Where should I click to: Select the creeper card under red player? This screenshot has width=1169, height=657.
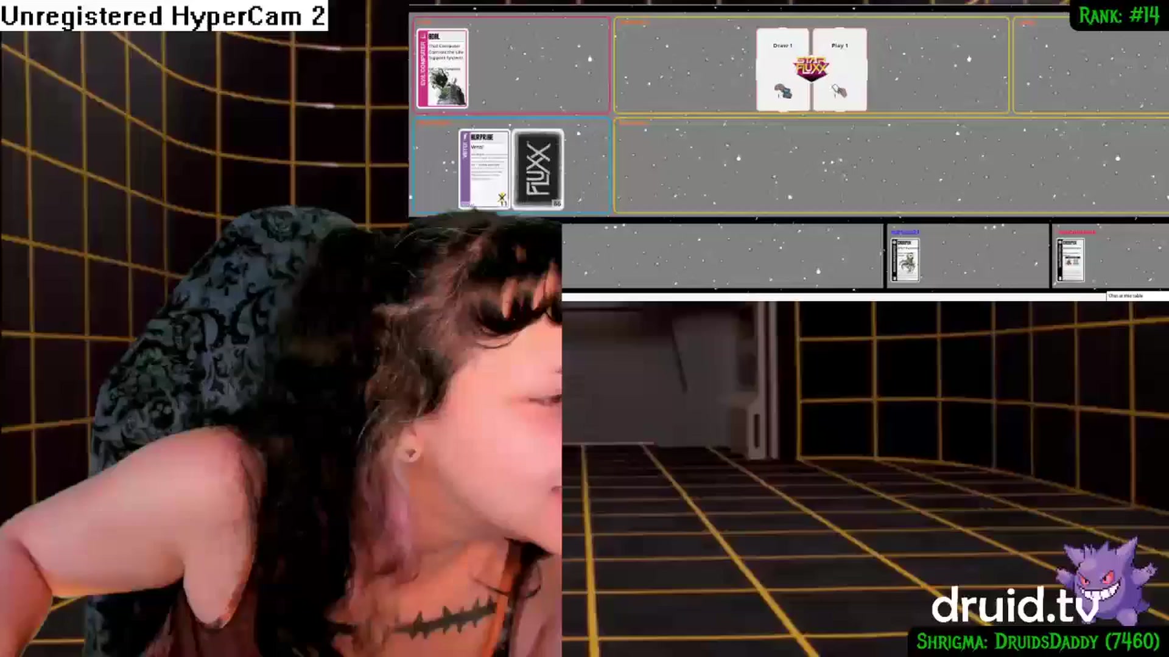pos(1071,260)
